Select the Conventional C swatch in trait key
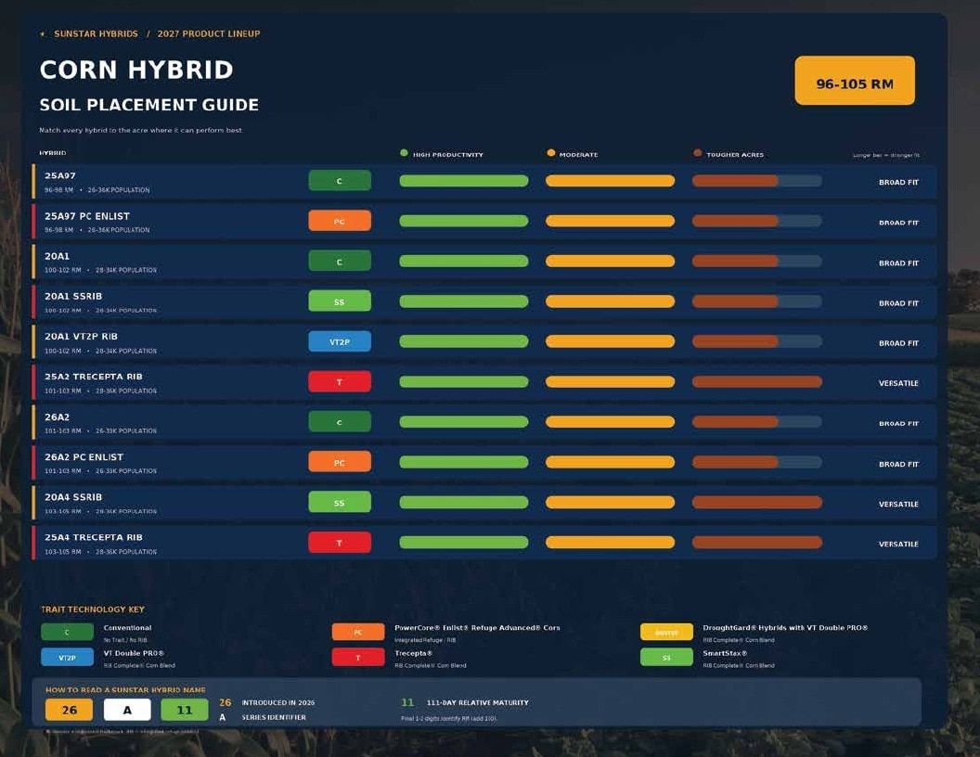The width and height of the screenshot is (980, 757). tap(67, 632)
